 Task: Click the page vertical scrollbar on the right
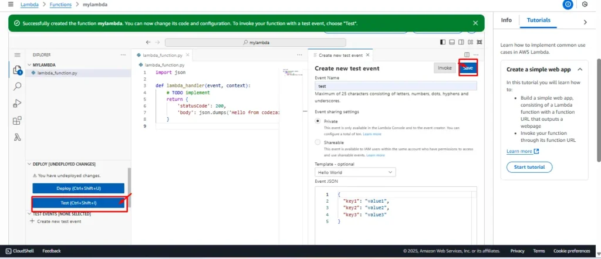click(x=599, y=110)
